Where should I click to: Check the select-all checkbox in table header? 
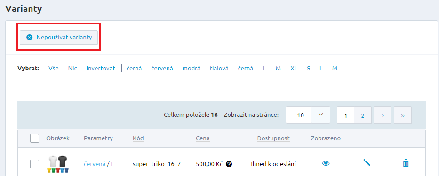[34, 138]
